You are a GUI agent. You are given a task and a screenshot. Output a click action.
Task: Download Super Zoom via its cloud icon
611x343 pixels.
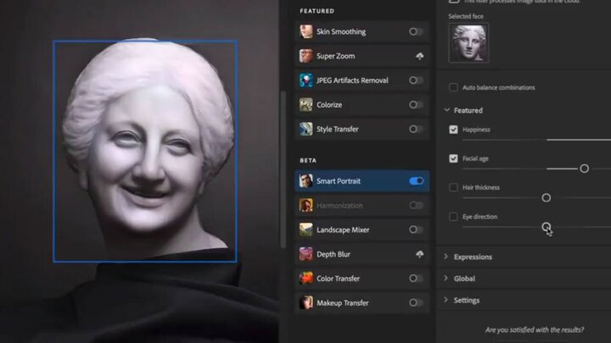[419, 56]
